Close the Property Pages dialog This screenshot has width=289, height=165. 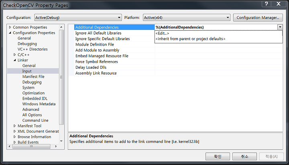pos(279,4)
